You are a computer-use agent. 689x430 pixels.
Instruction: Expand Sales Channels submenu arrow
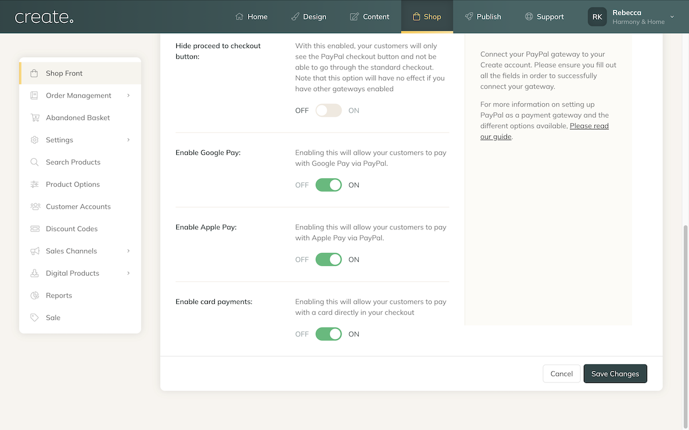(129, 251)
